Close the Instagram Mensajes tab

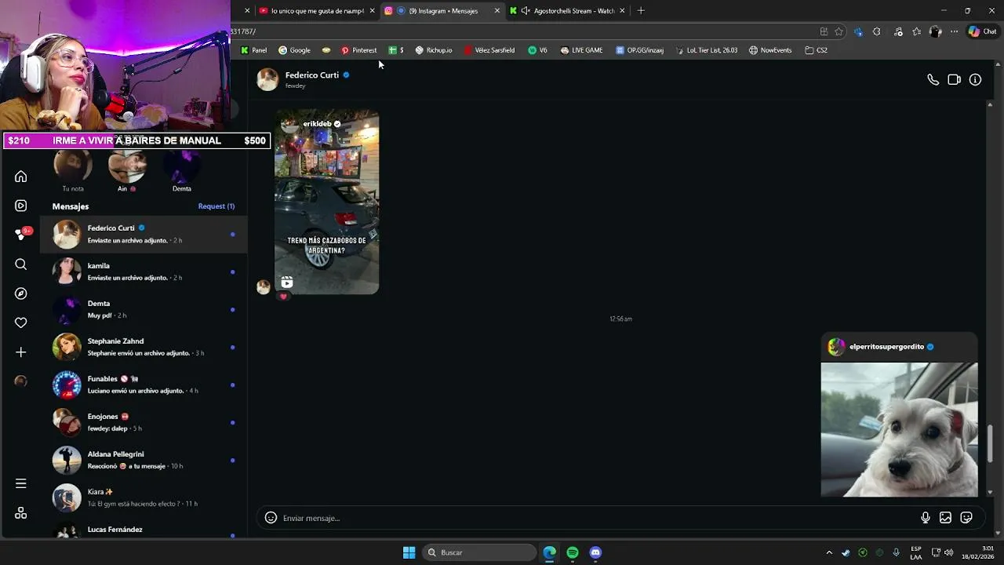[497, 11]
